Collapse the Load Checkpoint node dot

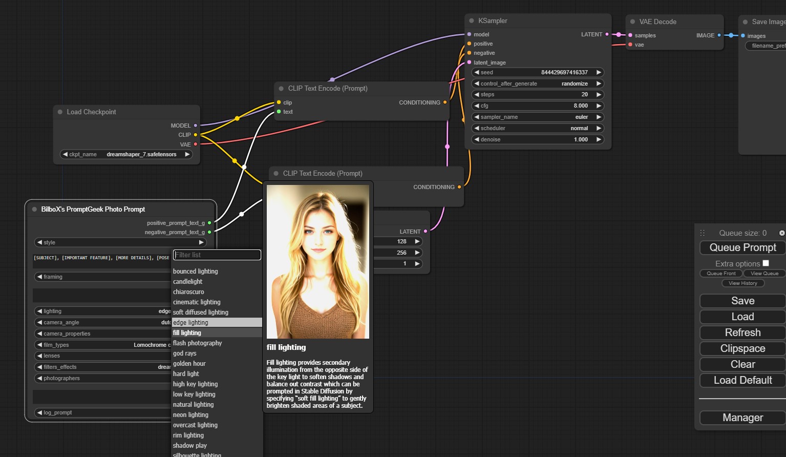click(60, 112)
